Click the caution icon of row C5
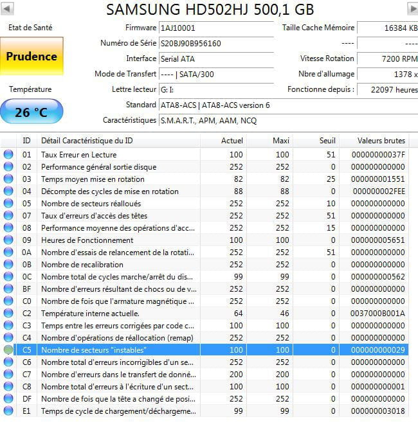The image size is (418, 444). (8, 350)
